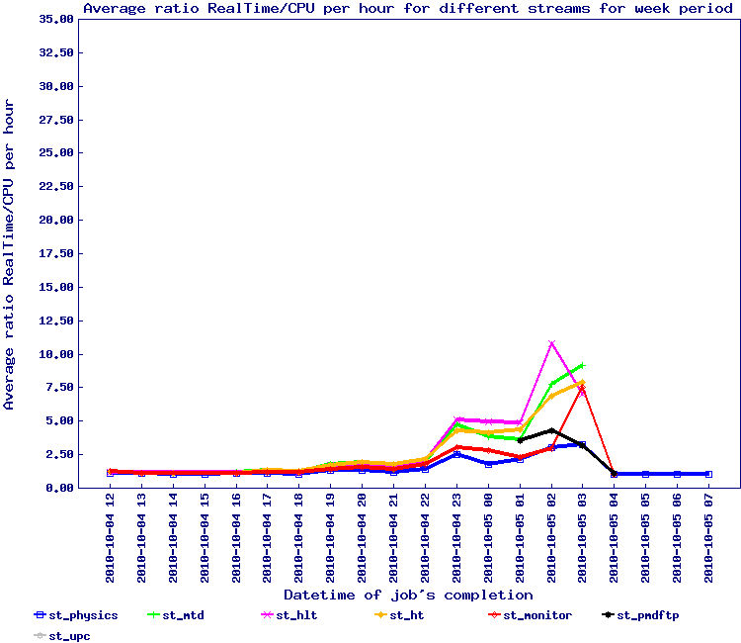The height and width of the screenshot is (643, 741).
Task: Click the 10.00 y-axis tick label
Action: pyautogui.click(x=56, y=354)
